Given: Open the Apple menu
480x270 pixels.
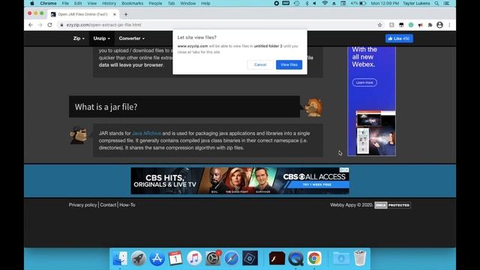Looking at the screenshot, I should pyautogui.click(x=31, y=3).
